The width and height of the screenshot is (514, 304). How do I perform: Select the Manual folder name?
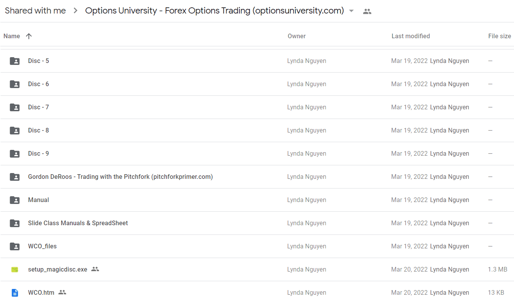tap(39, 200)
